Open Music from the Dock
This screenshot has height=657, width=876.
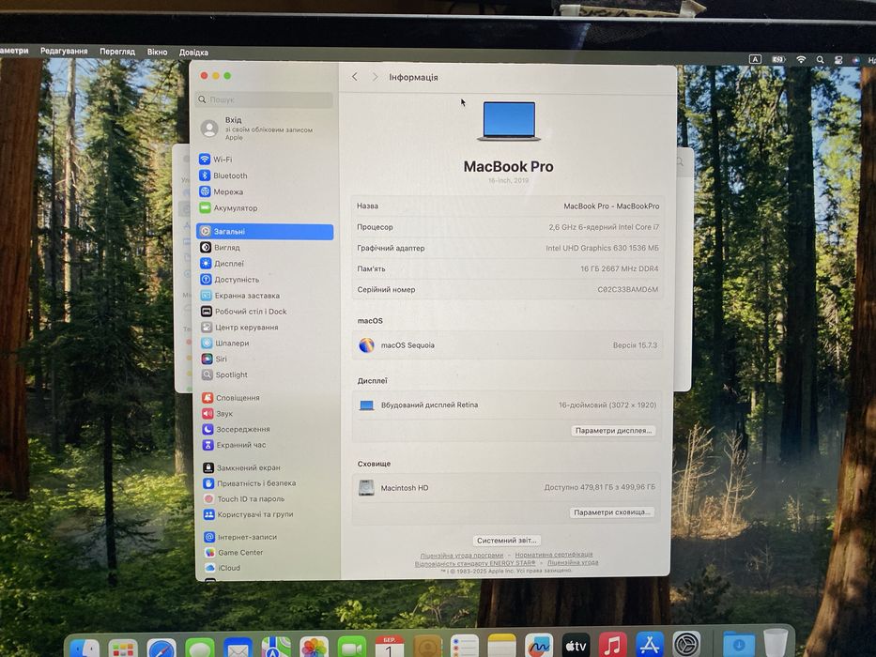[612, 645]
